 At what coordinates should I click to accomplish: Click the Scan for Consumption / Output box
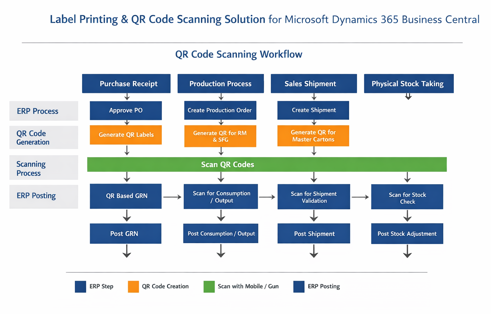point(221,196)
